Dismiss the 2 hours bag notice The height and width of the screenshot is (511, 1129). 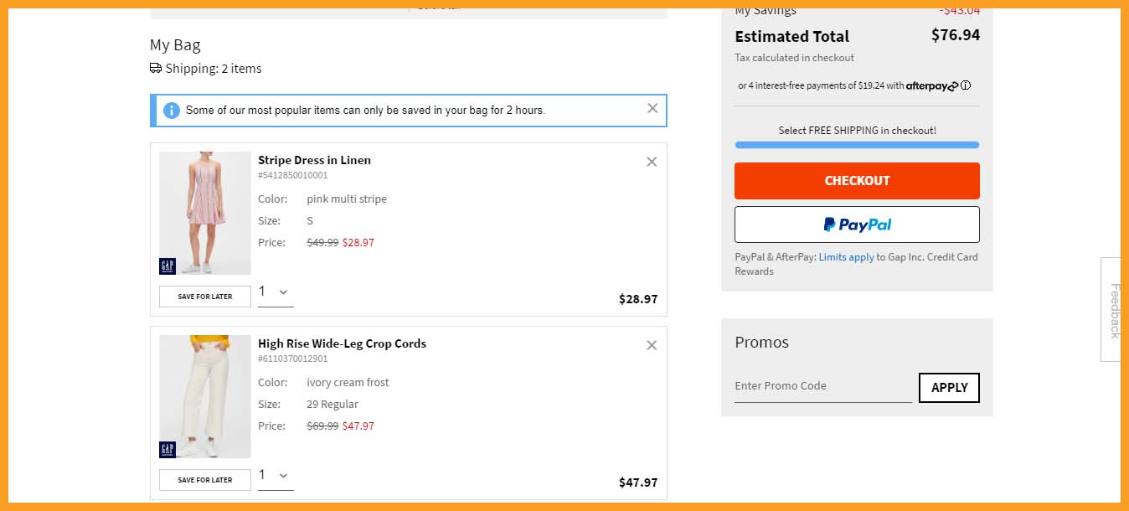point(652,108)
